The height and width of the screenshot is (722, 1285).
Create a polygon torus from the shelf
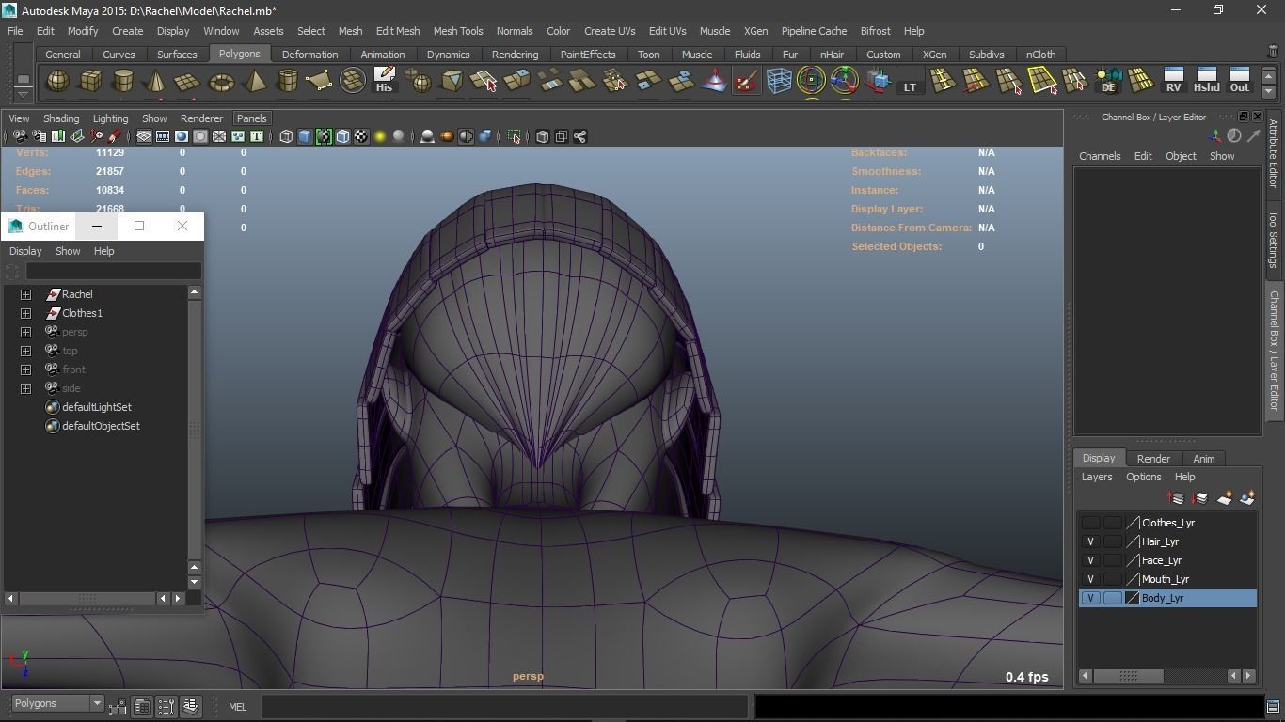(x=221, y=83)
